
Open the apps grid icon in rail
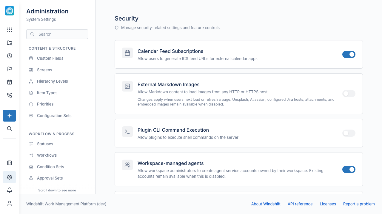point(10,30)
